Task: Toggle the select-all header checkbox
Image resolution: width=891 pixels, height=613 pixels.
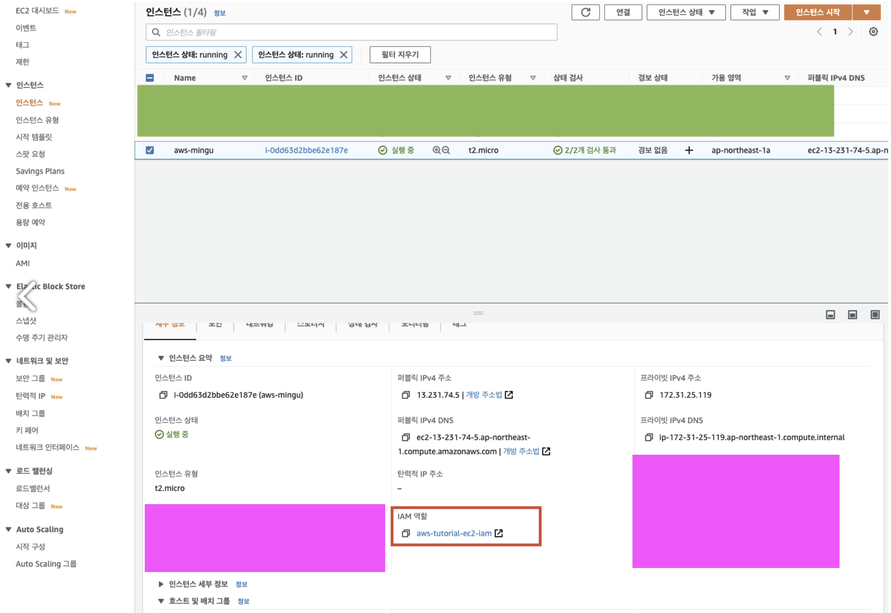Action: 150,78
